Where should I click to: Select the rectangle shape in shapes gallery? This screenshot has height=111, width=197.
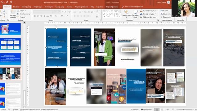coord(112,11)
